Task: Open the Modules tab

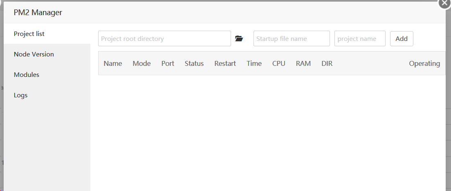Action: pos(27,75)
